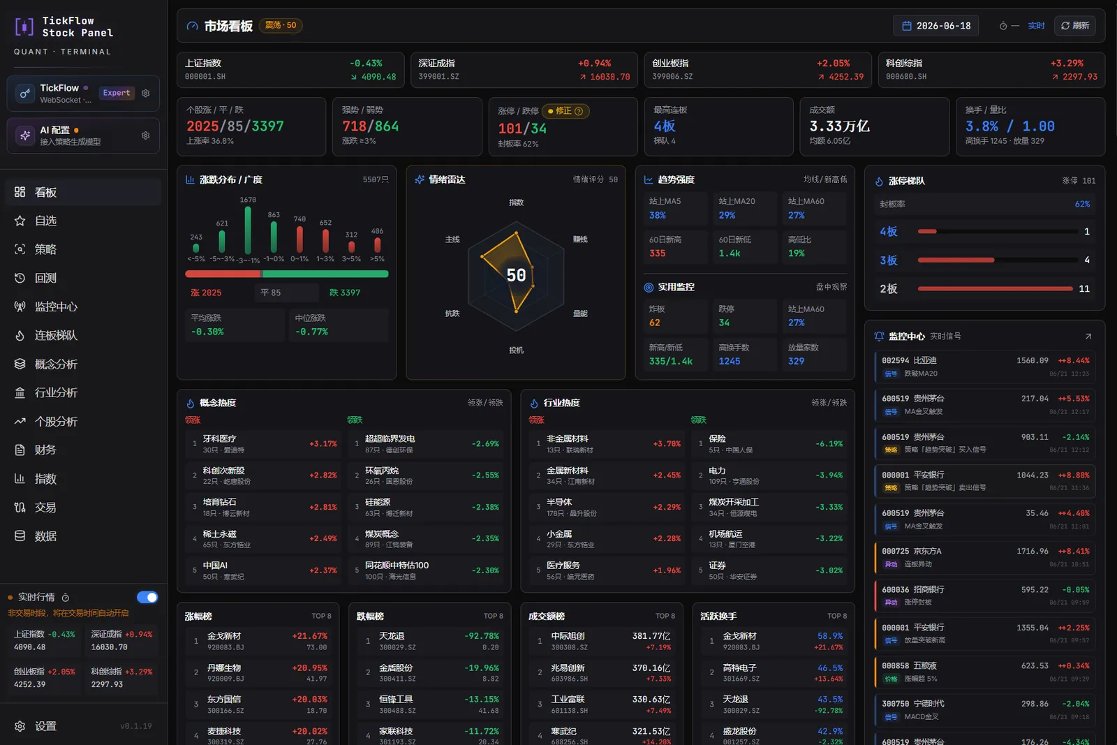
Task: Open 概念分析 sidebar item
Action: tap(83, 364)
